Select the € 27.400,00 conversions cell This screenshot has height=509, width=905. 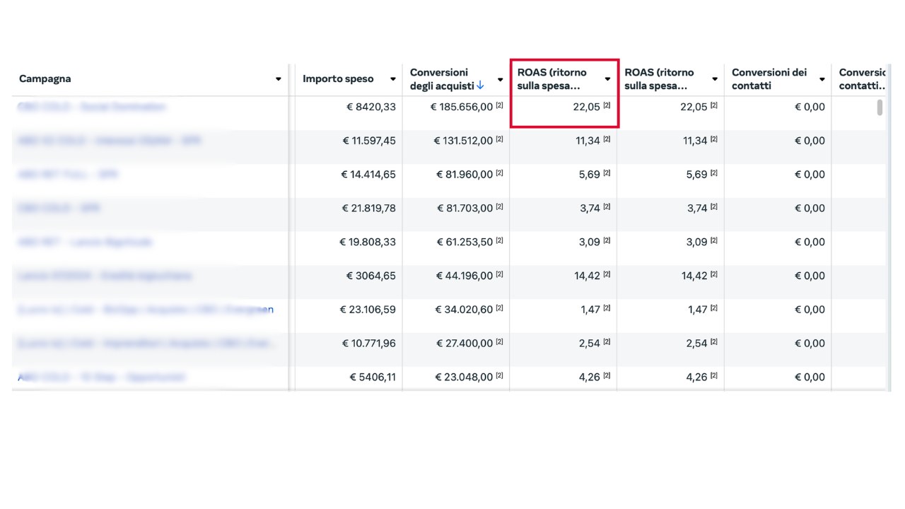click(x=464, y=344)
